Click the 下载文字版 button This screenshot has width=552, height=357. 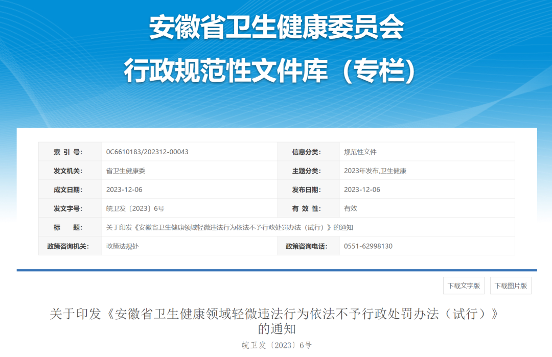(x=464, y=285)
